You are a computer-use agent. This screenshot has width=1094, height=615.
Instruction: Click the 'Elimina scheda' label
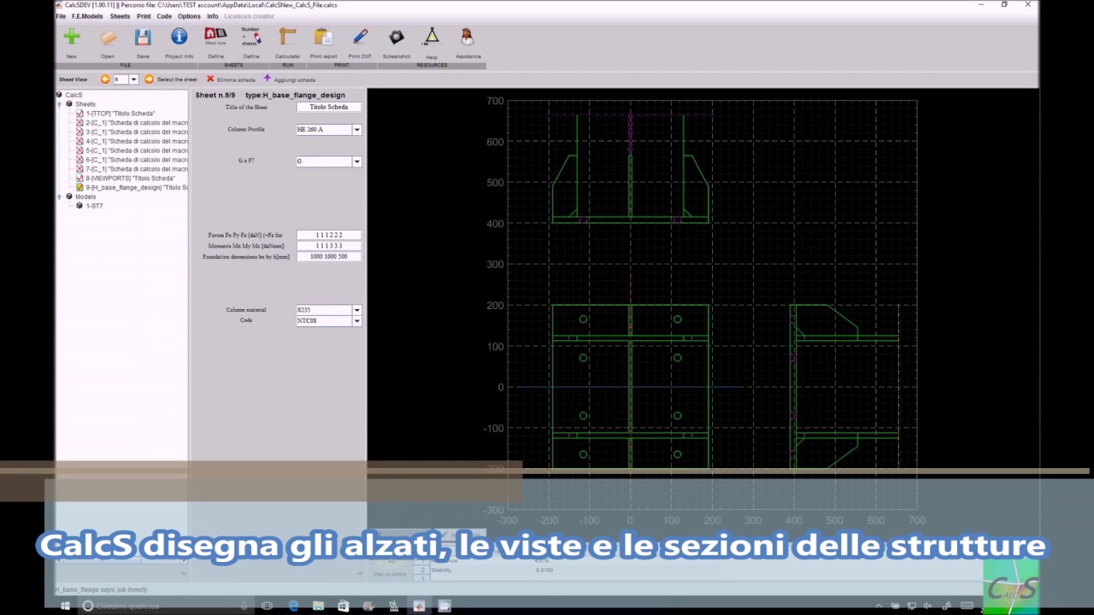click(x=236, y=79)
